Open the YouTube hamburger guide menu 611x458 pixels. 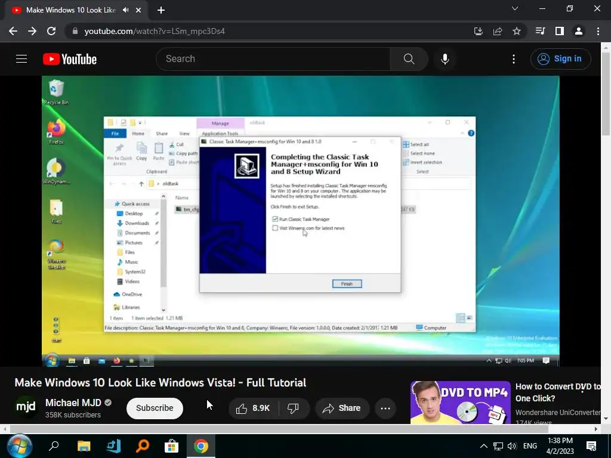tap(21, 59)
